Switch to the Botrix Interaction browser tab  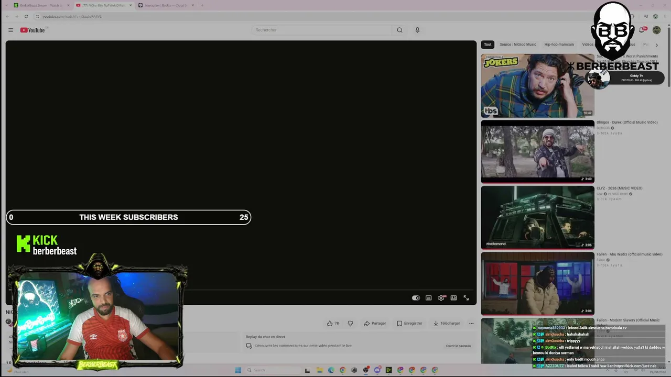166,5
